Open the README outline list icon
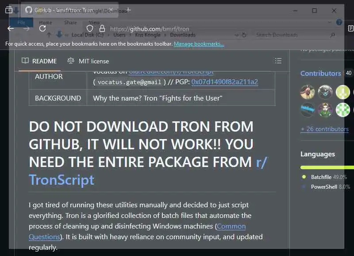The image size is (354, 256). click(278, 61)
